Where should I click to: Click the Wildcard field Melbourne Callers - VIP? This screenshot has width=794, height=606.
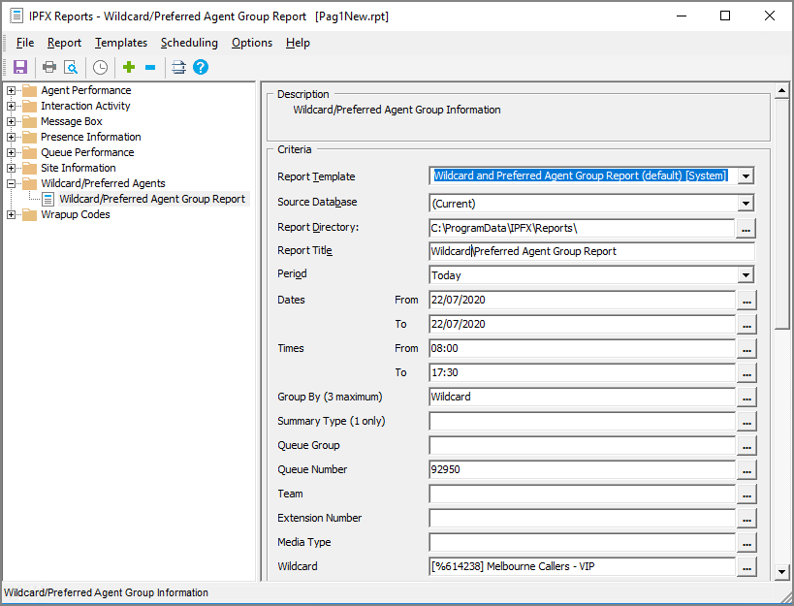point(583,567)
